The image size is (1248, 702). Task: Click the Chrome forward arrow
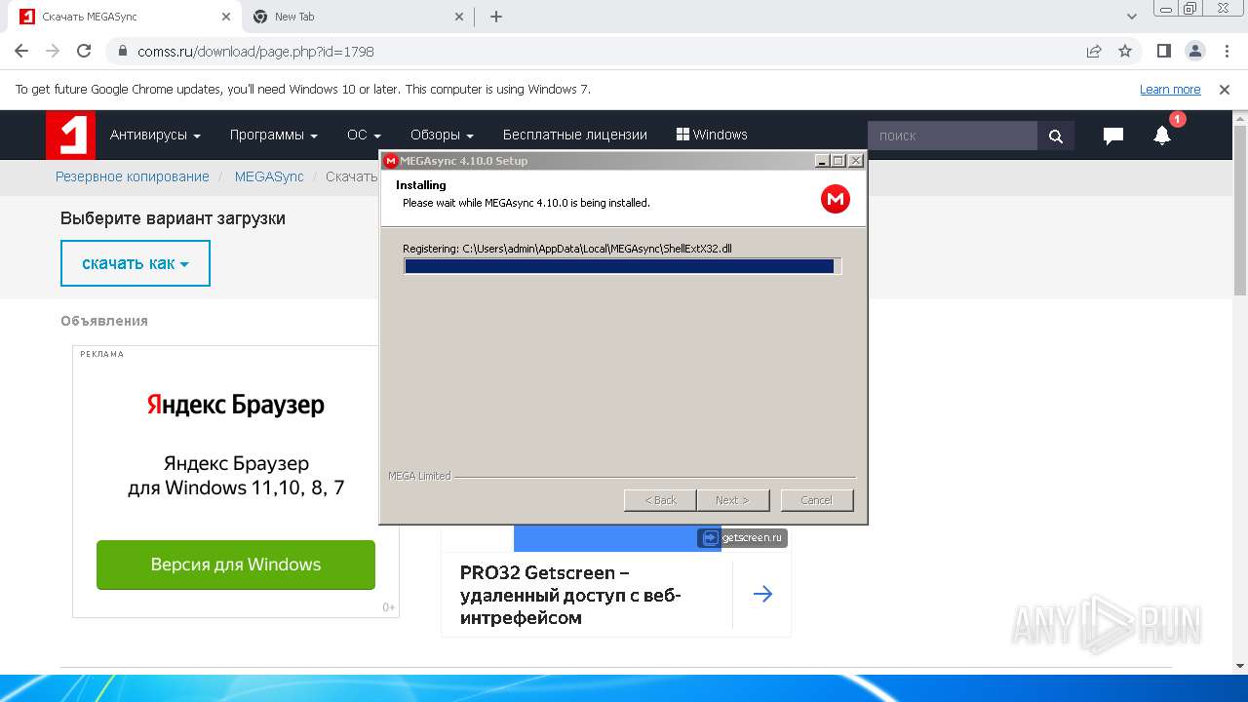[x=53, y=51]
